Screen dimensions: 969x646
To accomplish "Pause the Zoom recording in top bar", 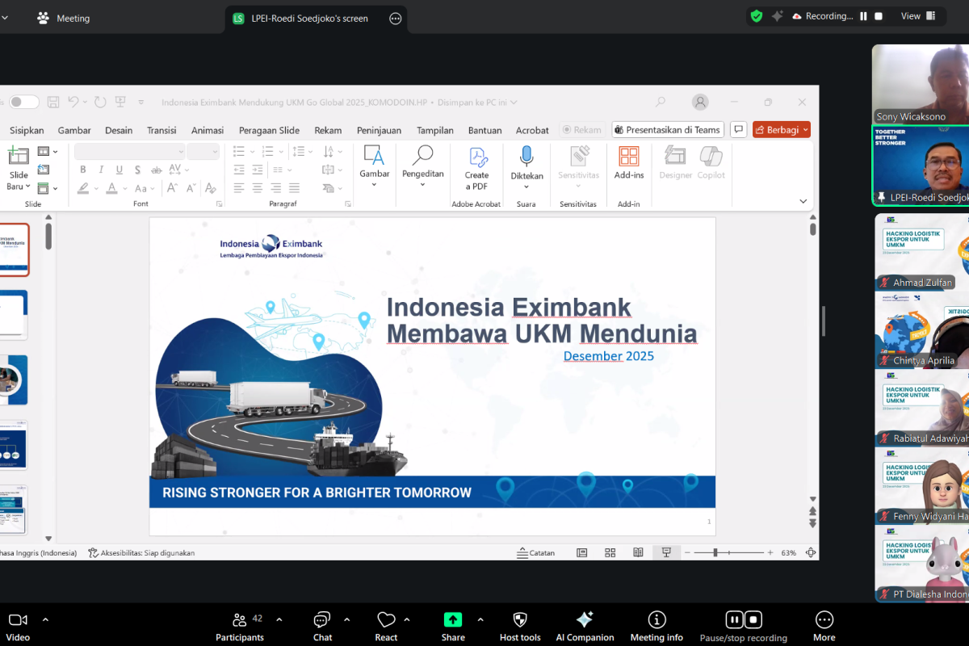I will click(x=863, y=16).
